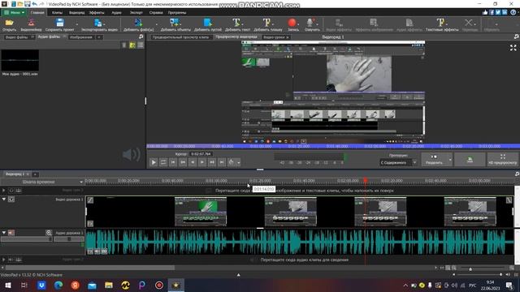Collapse the Видео дорожка 1 track
The width and height of the screenshot is (520, 292).
pyautogui.click(x=4, y=199)
